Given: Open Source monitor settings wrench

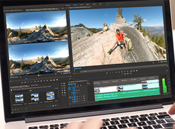Looking at the screenshot, I should (62, 74).
